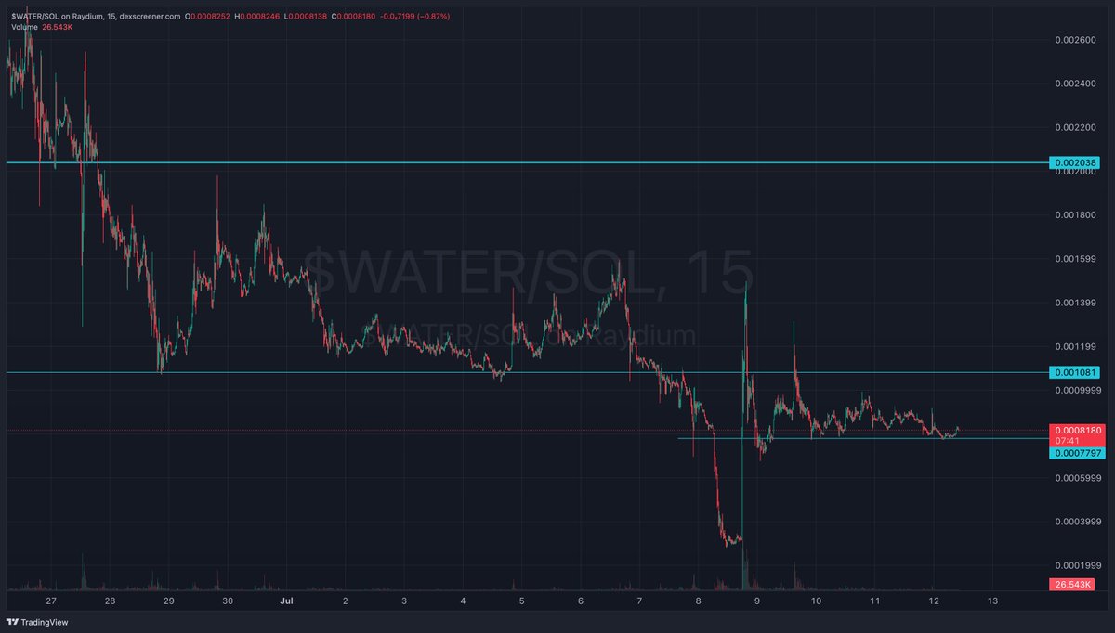This screenshot has height=633, width=1115.
Task: Click the 0.0009999 price axis label
Action: [x=1078, y=390]
